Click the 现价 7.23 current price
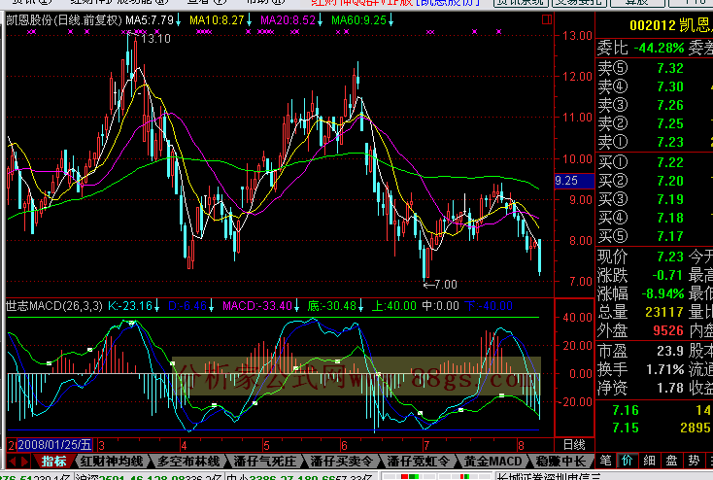The width and height of the screenshot is (713, 480). tap(670, 257)
